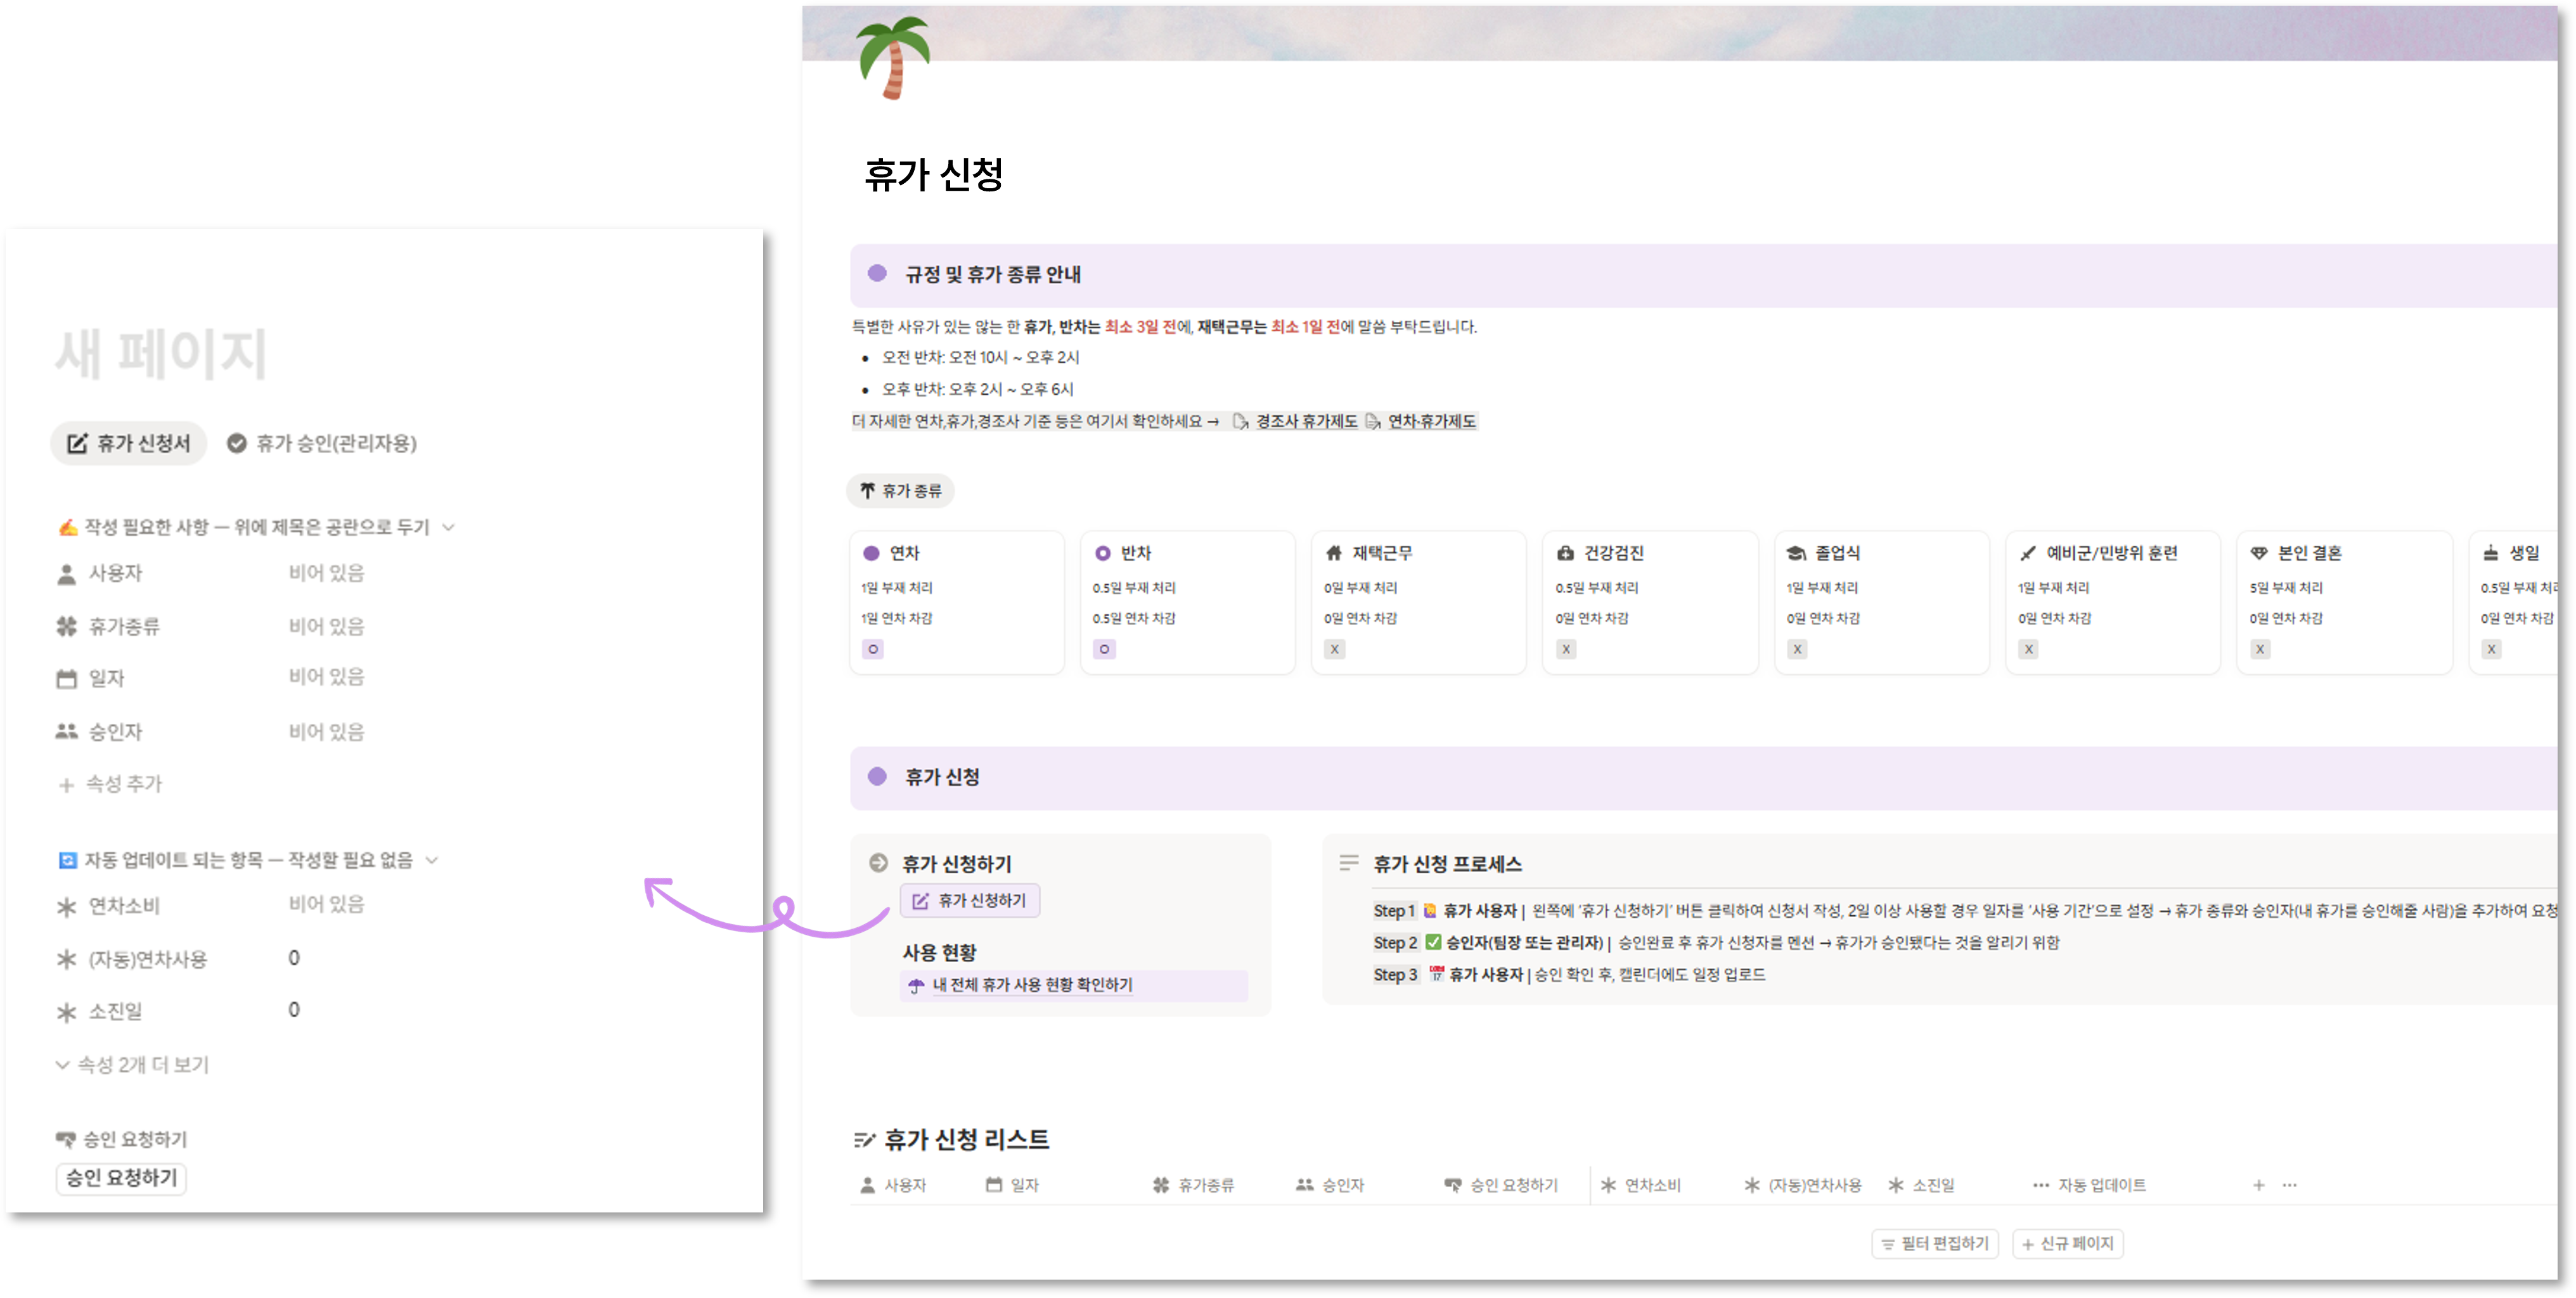Click the 사용자 property person icon
The height and width of the screenshot is (1298, 2576).
66,574
